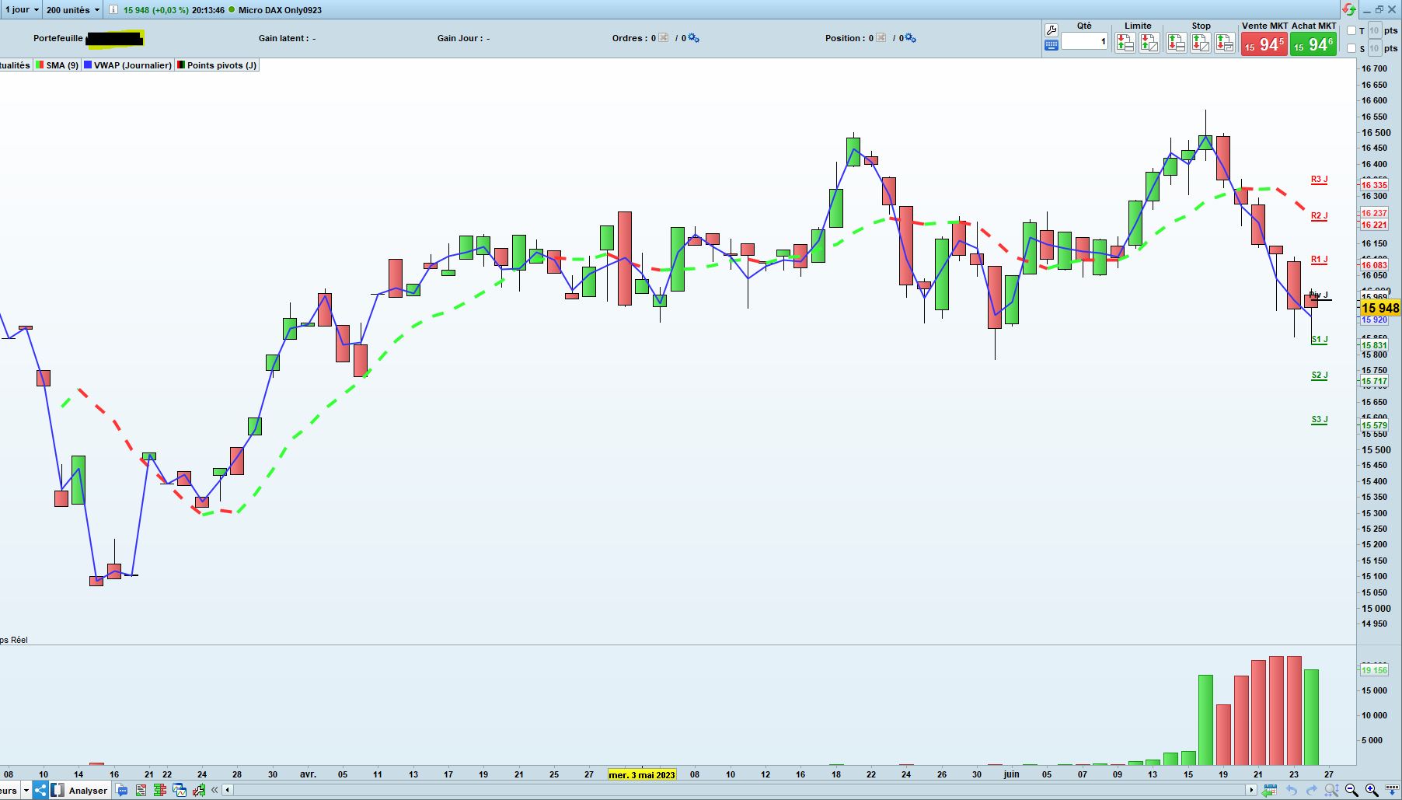Click the 19 156 volume value label
This screenshot has height=800, width=1402.
click(1374, 670)
